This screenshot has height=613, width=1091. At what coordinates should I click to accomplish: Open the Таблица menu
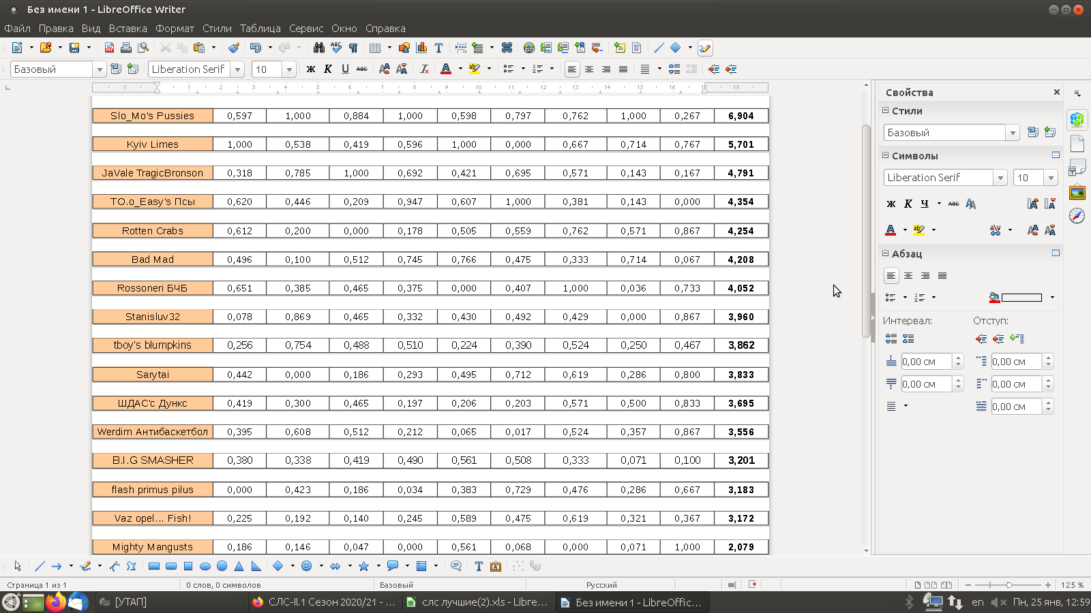260,28
